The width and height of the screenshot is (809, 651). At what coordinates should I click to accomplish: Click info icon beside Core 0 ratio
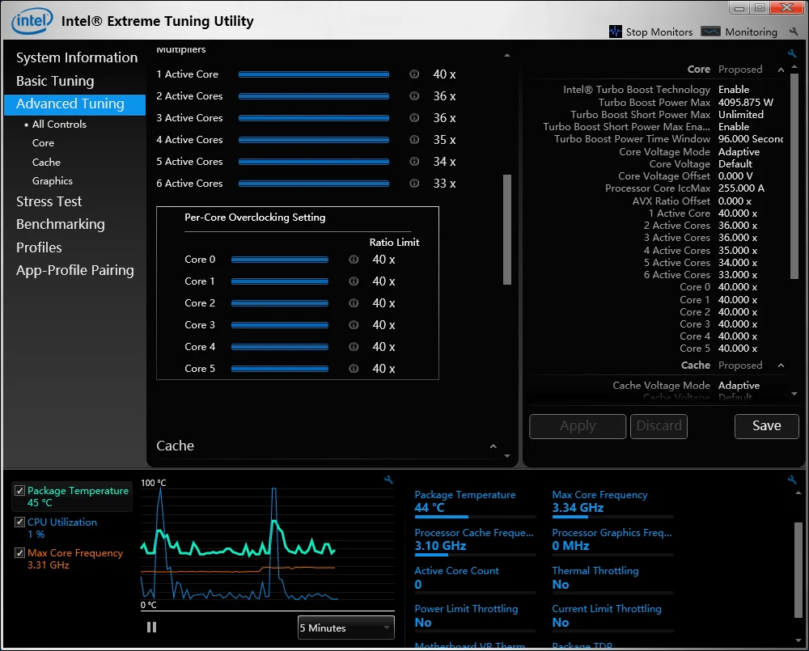pos(354,260)
